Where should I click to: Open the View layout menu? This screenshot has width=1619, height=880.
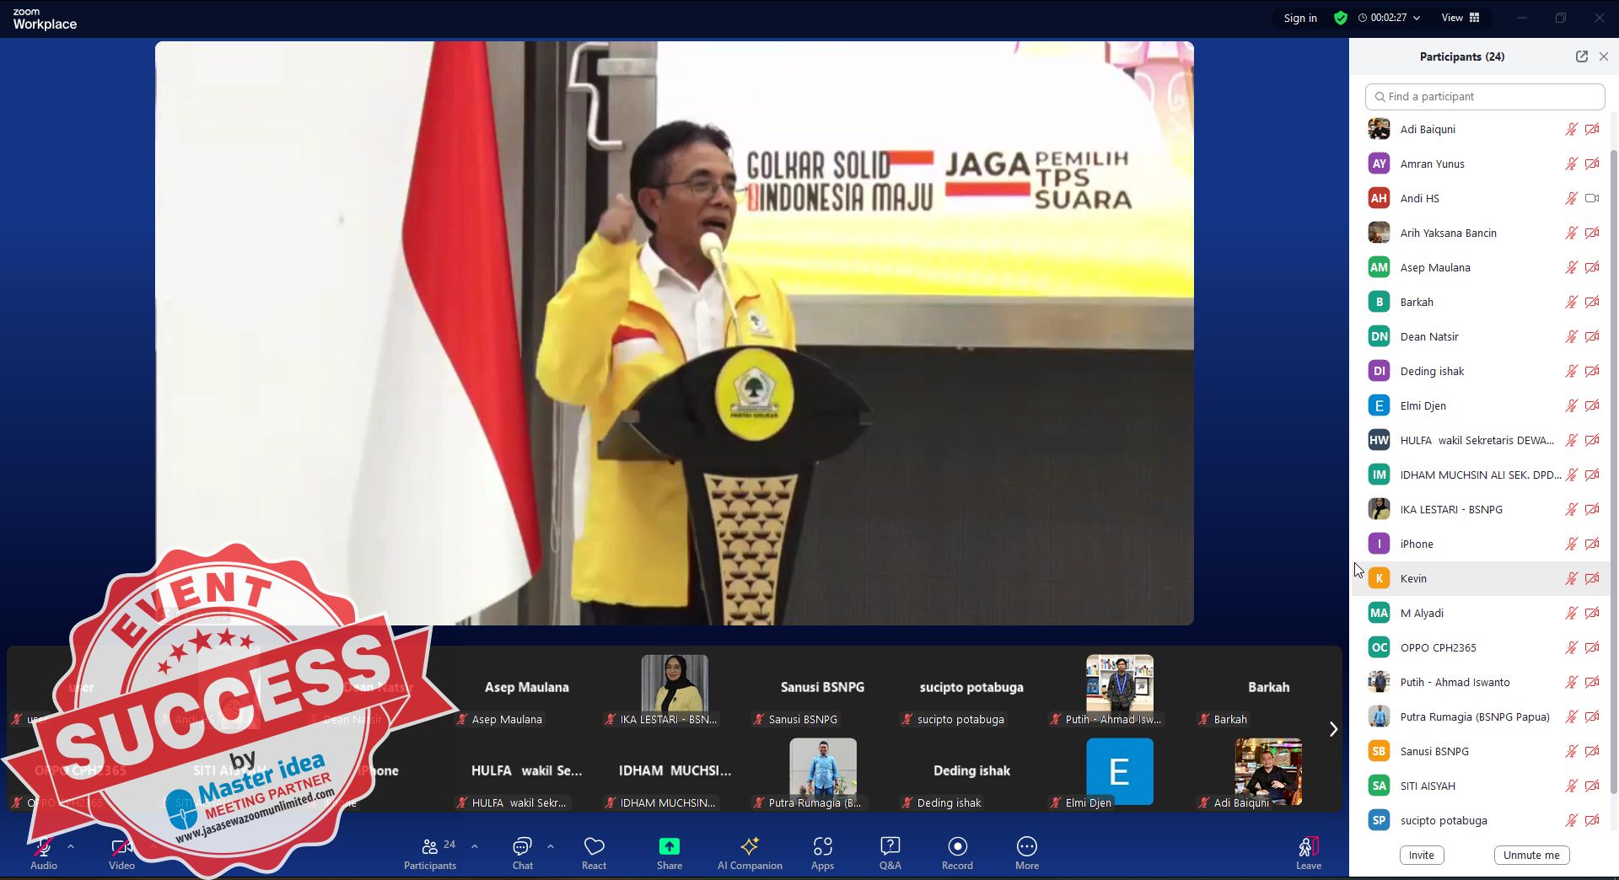point(1460,18)
